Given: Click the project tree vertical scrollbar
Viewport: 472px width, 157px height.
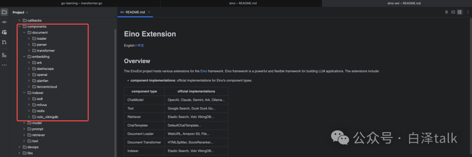Looking at the screenshot, I should click(115, 92).
